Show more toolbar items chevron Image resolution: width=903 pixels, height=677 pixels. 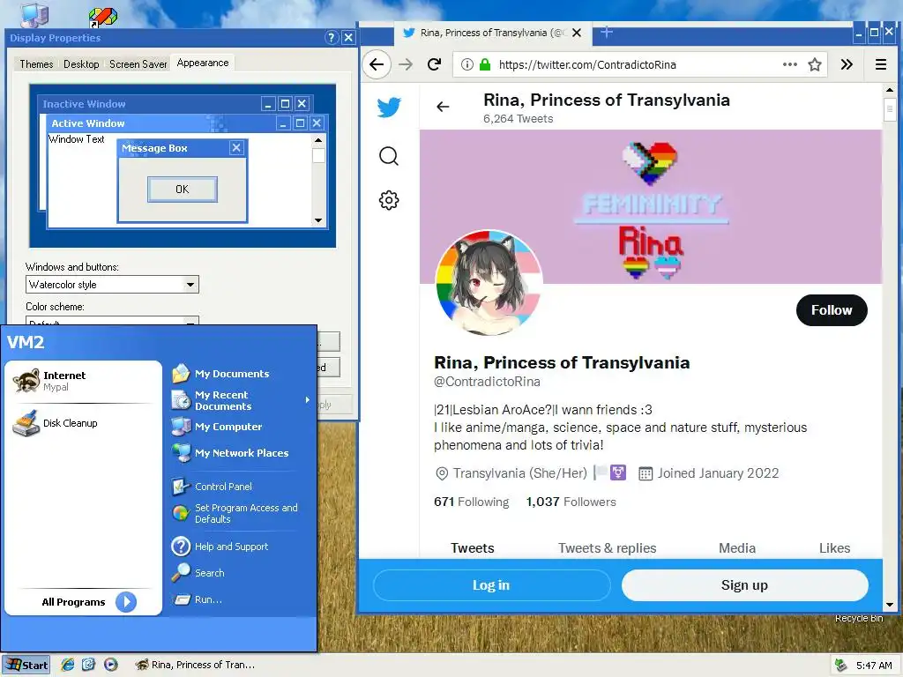coord(847,64)
